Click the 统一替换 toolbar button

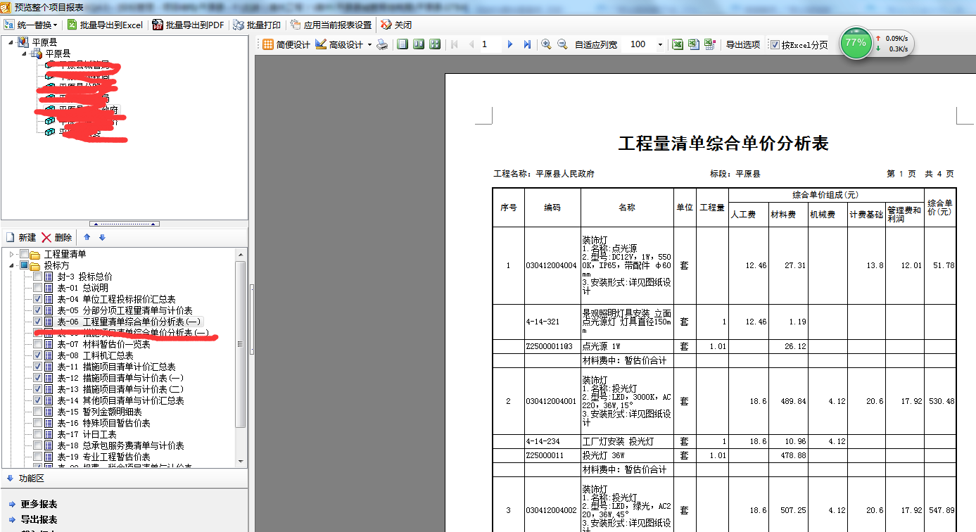click(27, 25)
